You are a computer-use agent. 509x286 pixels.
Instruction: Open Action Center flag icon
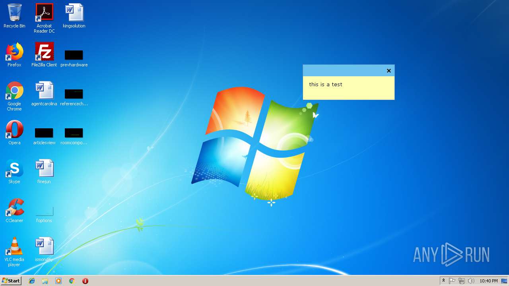pos(452,281)
